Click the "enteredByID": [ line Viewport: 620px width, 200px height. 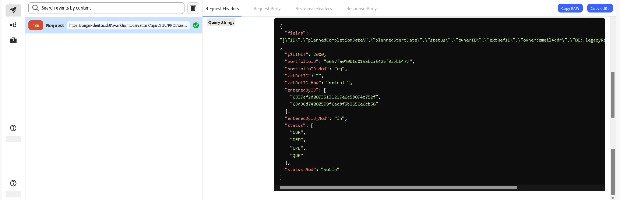click(x=305, y=90)
